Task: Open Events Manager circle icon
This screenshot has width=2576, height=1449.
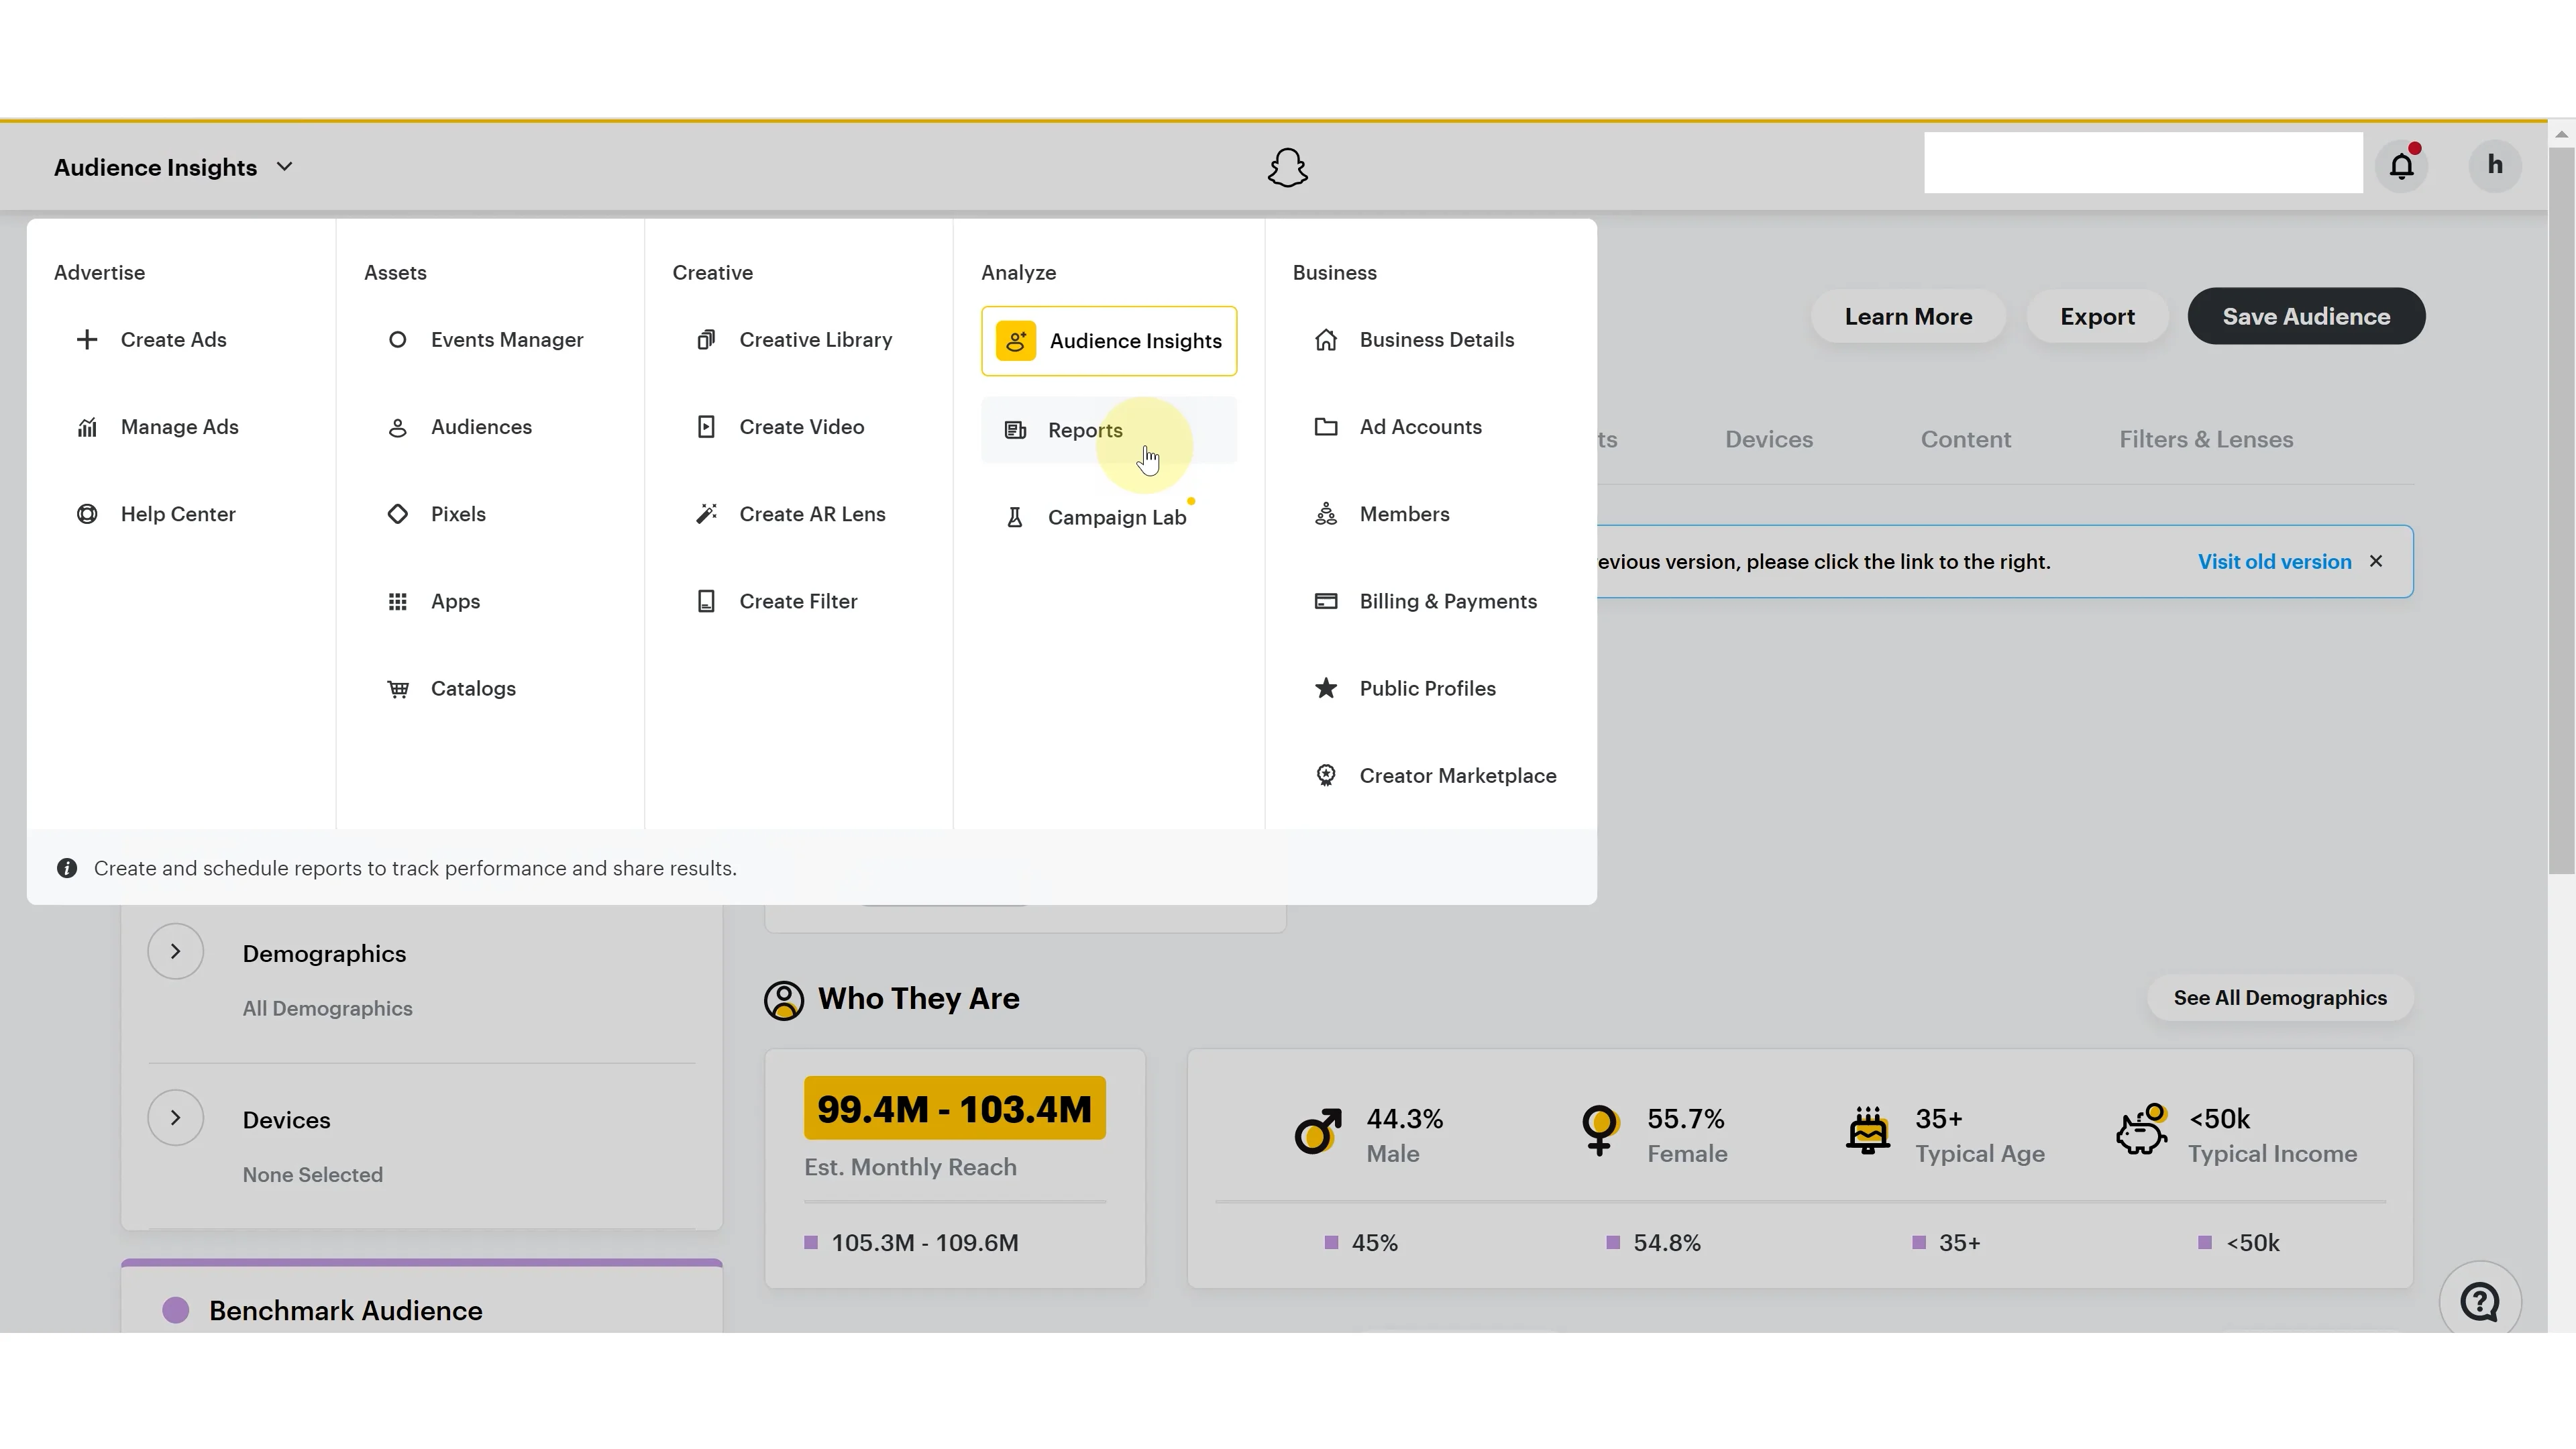Action: [x=397, y=340]
